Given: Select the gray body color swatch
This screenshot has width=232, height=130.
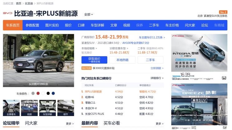Looking at the screenshot, I should click(x=33, y=93).
